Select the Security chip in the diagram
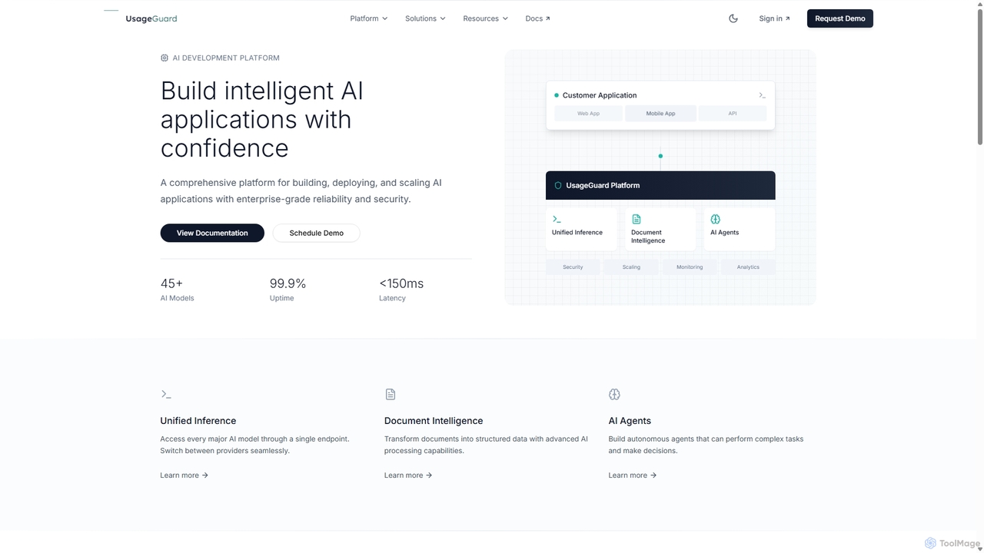984x553 pixels. click(573, 267)
